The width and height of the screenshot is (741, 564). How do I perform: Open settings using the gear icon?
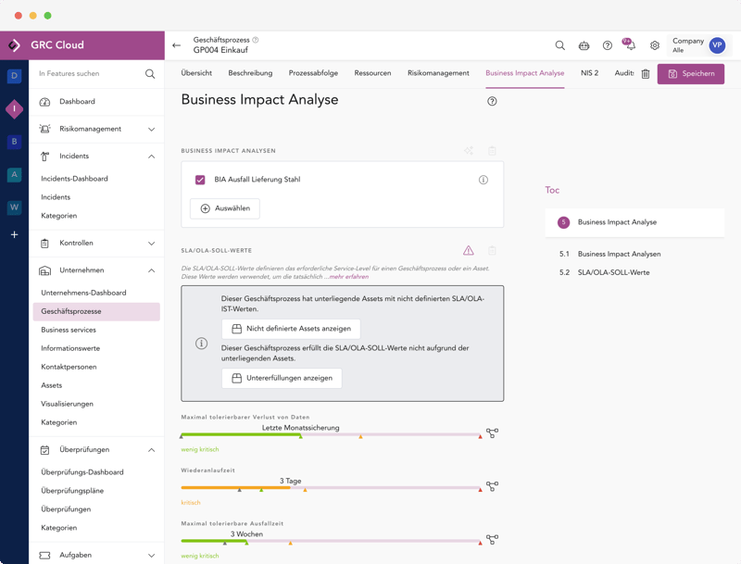pyautogui.click(x=655, y=44)
